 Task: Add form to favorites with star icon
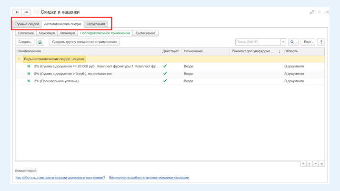36,12
